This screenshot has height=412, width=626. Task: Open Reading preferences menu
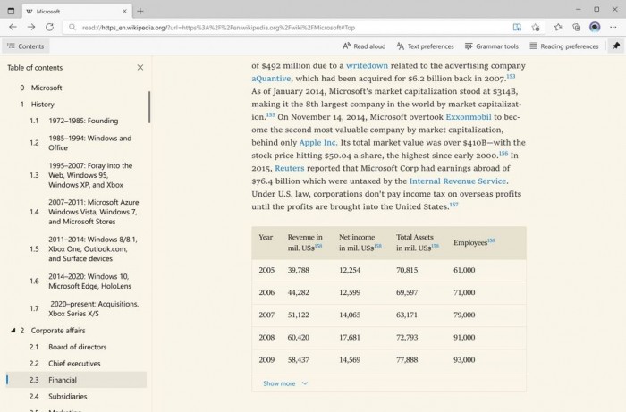coord(563,46)
